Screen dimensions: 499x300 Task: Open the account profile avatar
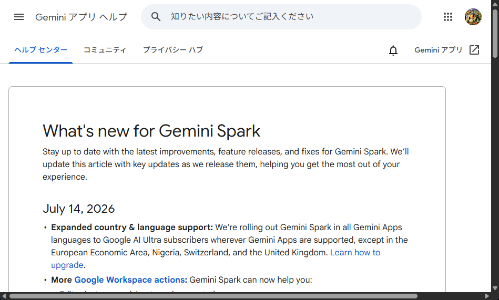coord(473,17)
